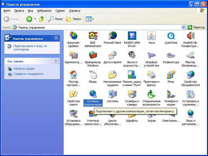Open the Java control panel icon
The height and width of the screenshot is (156, 208).
151,36
